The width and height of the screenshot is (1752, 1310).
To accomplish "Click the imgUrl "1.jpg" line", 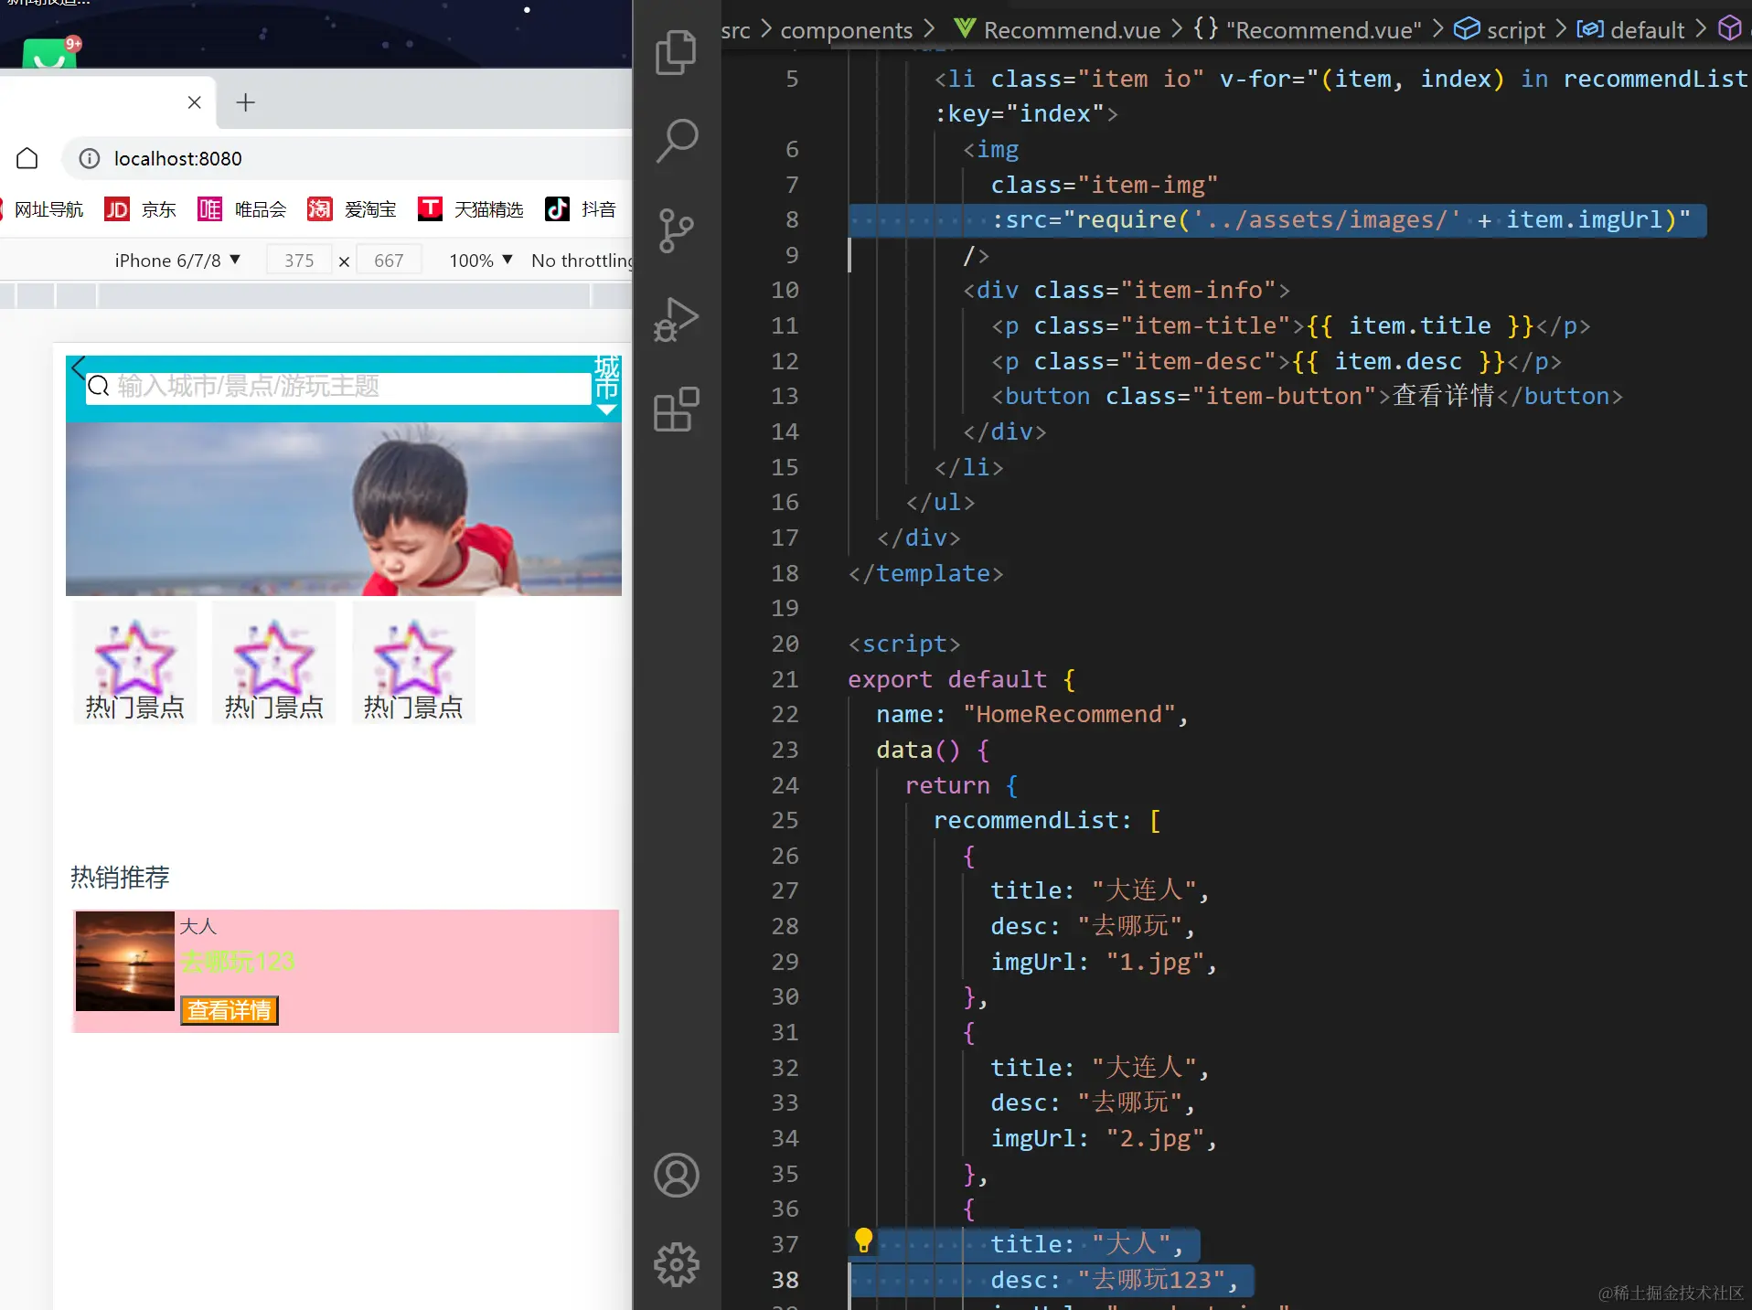I will tap(1104, 963).
